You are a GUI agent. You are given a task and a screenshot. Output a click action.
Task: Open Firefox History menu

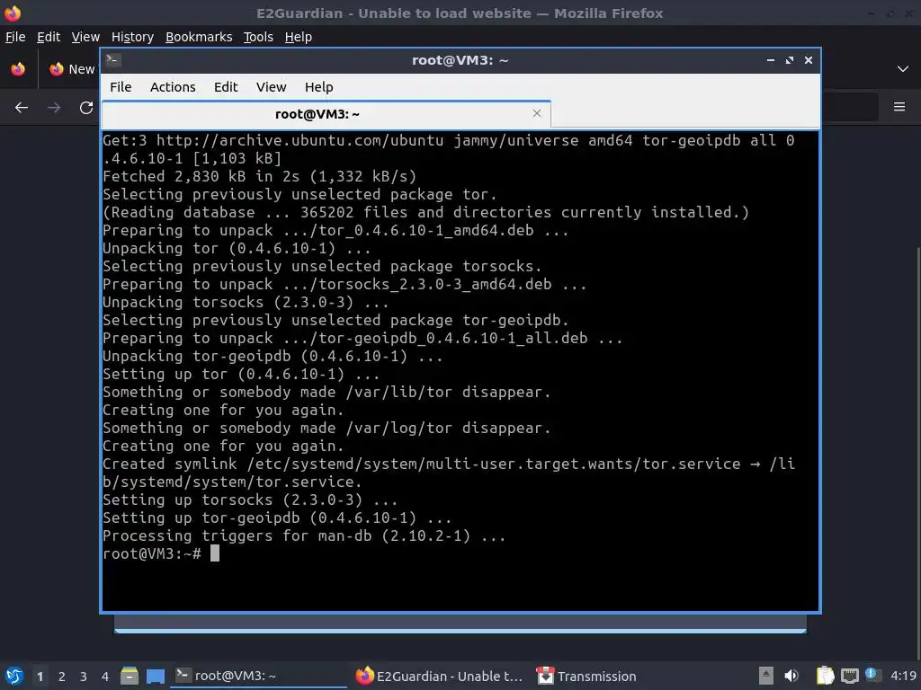coord(132,37)
